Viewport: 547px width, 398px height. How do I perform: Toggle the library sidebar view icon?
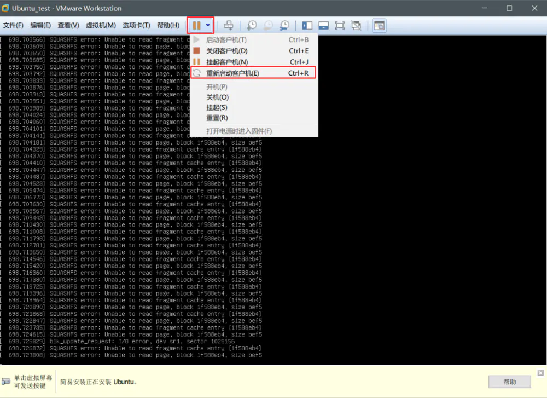(307, 26)
